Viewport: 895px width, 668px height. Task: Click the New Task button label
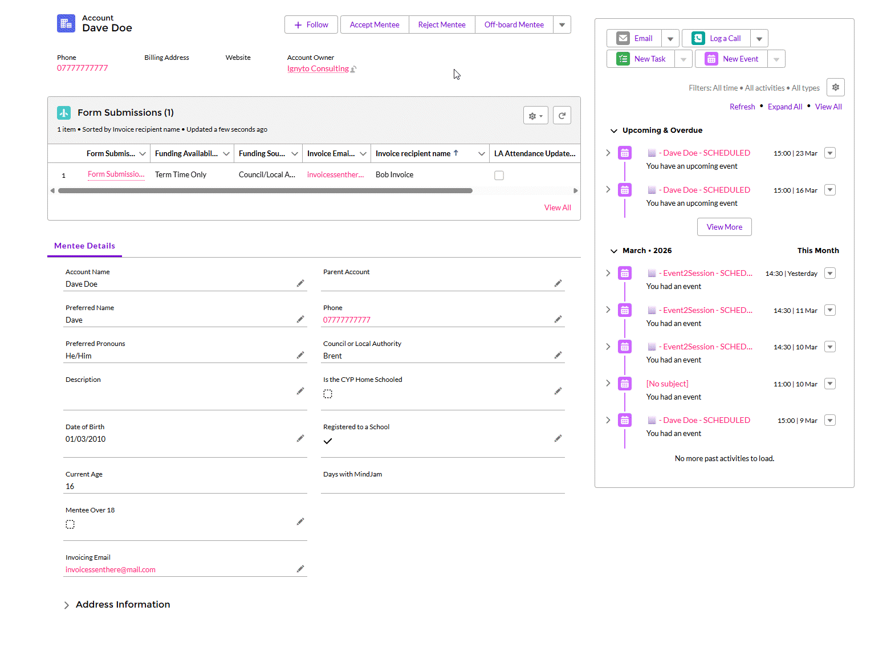tap(650, 59)
